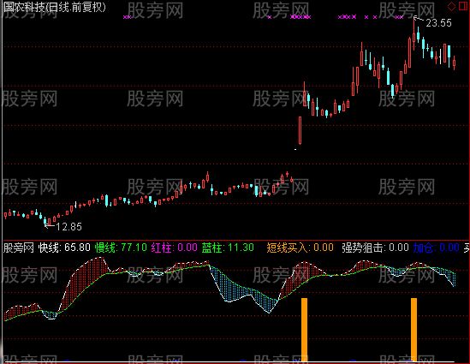Click the 慢线: 77.10 indicator value
Screen dimensions: 470x364
[x=121, y=248]
